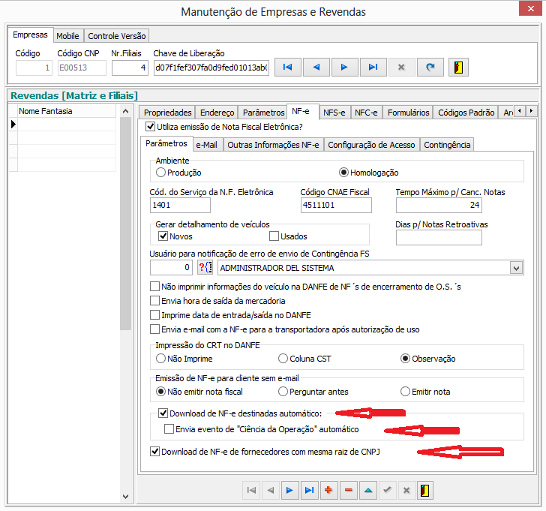
Task: Go to previous Empresa record in top navigator
Action: coord(316,68)
